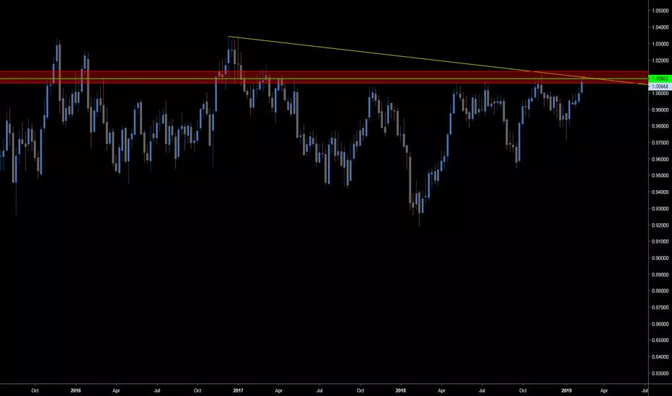This screenshot has width=672, height=396.
Task: Click the 0.91000 price axis label
Action: (660, 241)
